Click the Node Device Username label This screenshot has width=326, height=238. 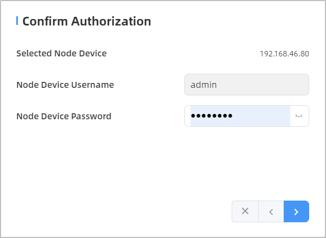[x=65, y=85]
